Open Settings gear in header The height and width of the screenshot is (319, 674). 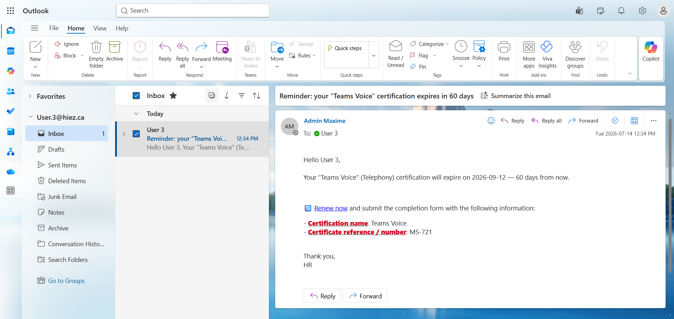pyautogui.click(x=642, y=11)
